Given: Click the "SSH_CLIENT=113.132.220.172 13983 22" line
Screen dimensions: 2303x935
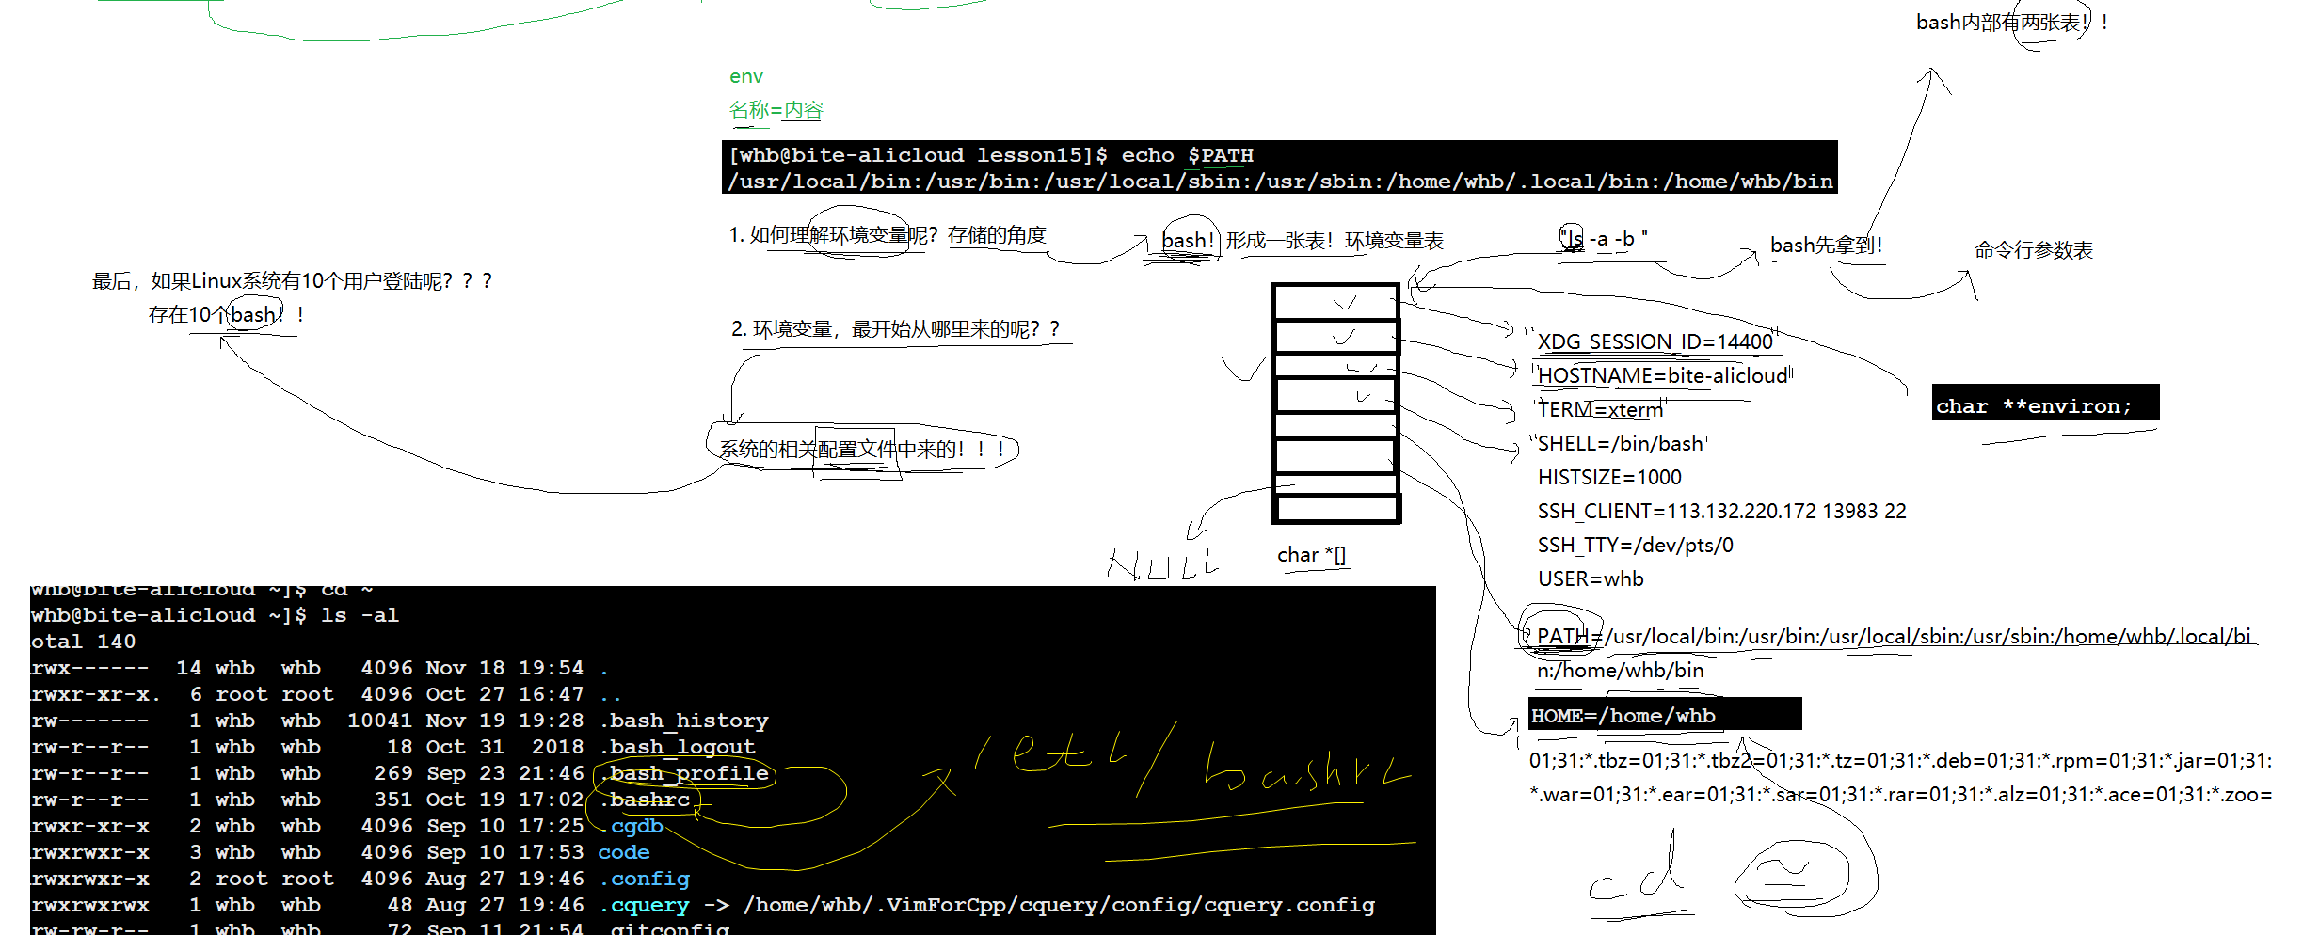Looking at the screenshot, I should point(1722,511).
